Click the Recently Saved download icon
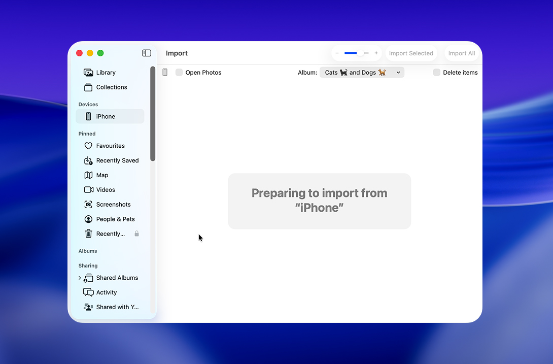Viewport: 553px width, 364px height. tap(88, 160)
